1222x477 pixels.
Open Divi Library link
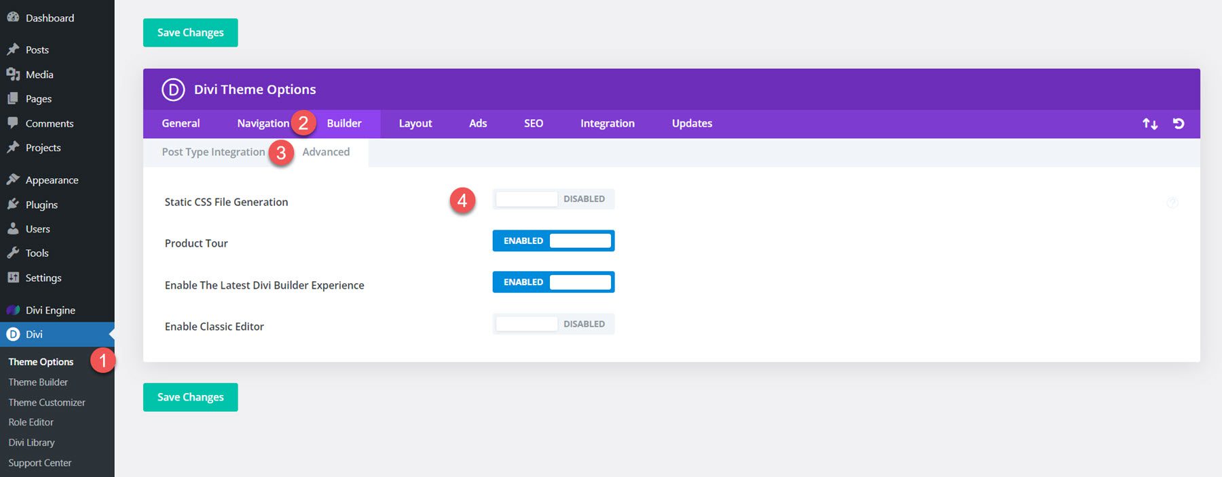31,442
